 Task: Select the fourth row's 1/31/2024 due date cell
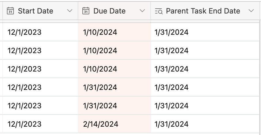pos(114,87)
